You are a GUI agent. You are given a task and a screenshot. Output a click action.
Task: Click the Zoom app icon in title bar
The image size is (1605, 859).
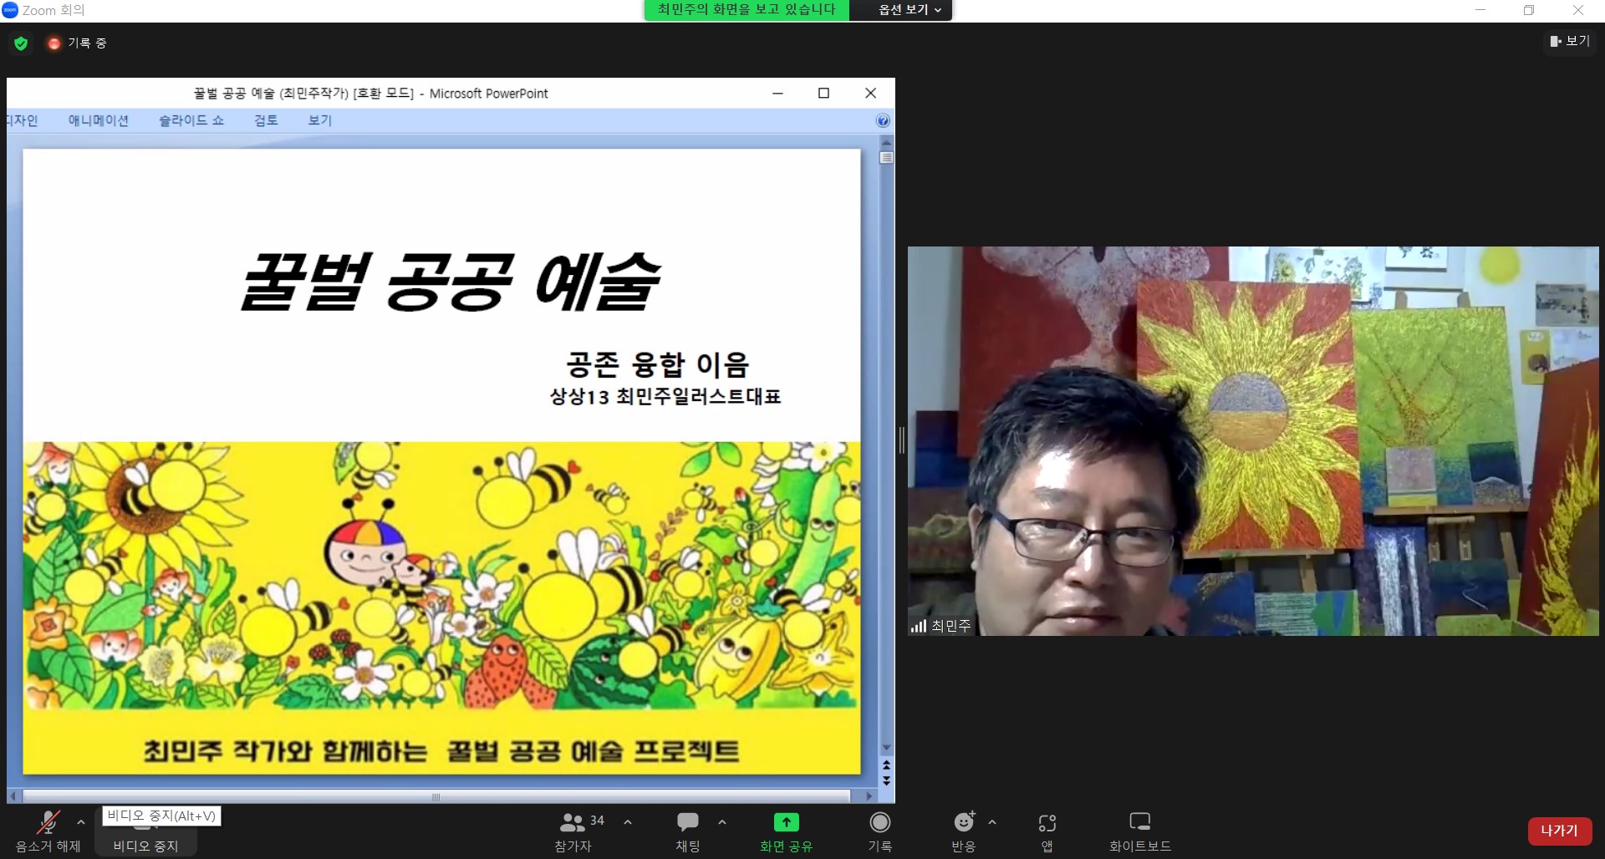tap(10, 10)
